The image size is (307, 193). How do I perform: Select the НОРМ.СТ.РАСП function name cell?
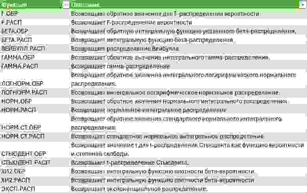pos(23,136)
